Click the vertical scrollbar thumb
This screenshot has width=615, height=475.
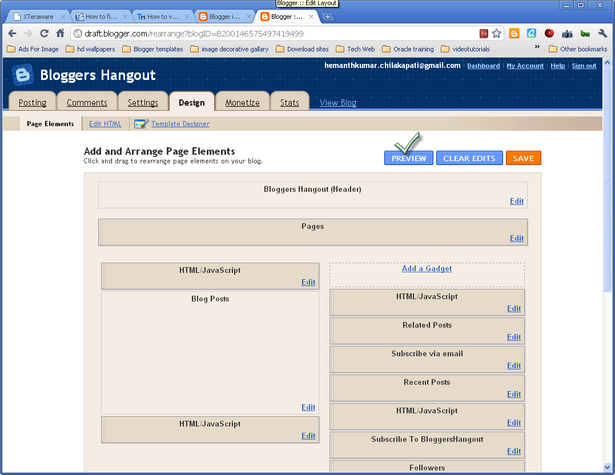point(607,179)
